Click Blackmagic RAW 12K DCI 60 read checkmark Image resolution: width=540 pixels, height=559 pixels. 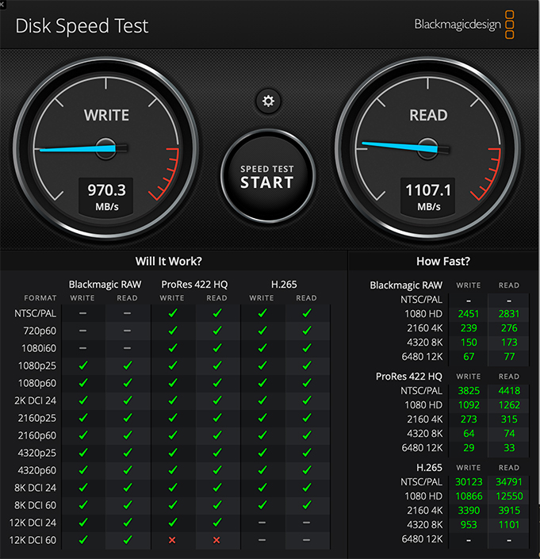pos(127,540)
